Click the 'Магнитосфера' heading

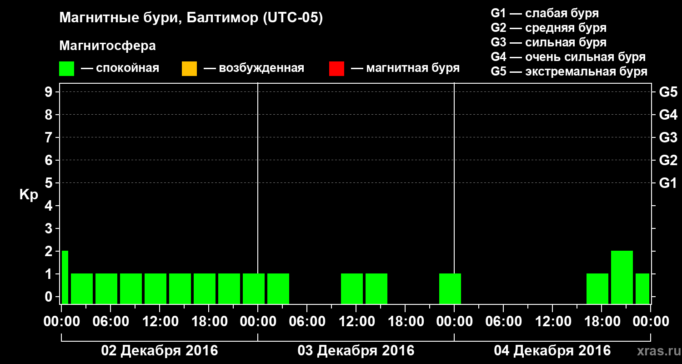click(107, 46)
